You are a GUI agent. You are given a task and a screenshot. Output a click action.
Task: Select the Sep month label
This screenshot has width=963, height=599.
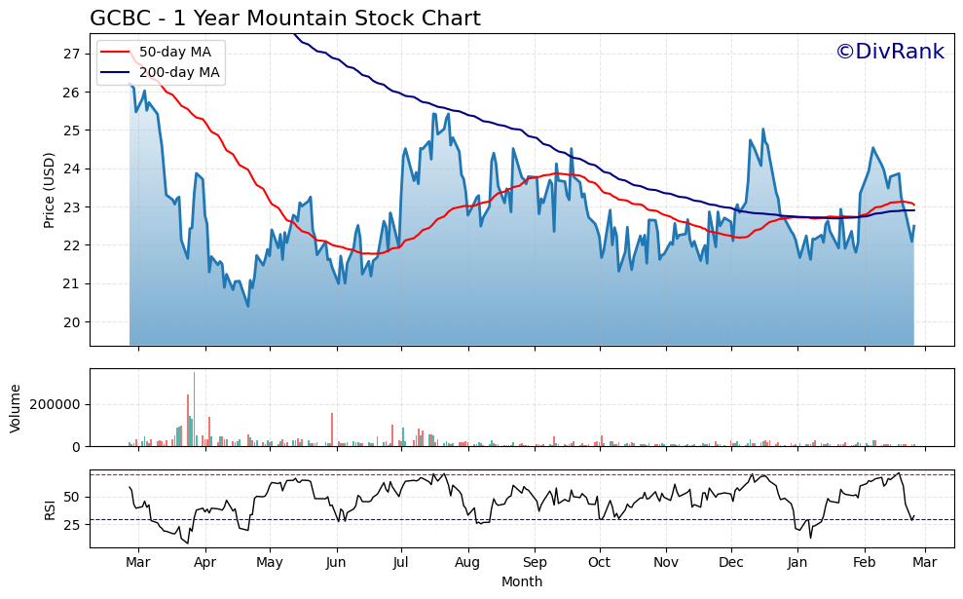pyautogui.click(x=535, y=562)
